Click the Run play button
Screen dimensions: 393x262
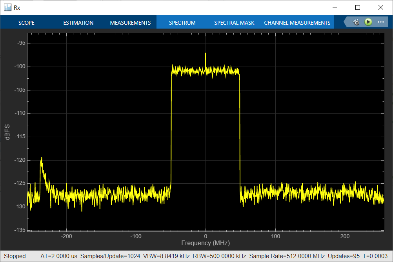[x=368, y=22]
